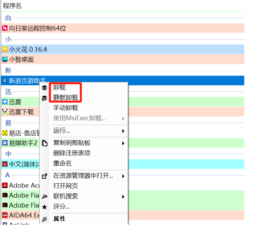Click the 新浪页游助手 row icon
This screenshot has width=253, height=227.
click(x=5, y=80)
